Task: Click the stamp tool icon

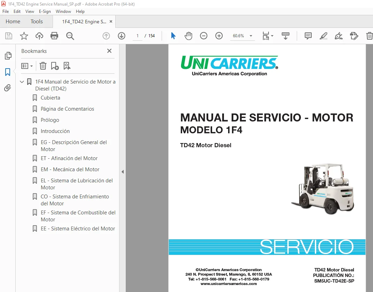Action: point(354,36)
